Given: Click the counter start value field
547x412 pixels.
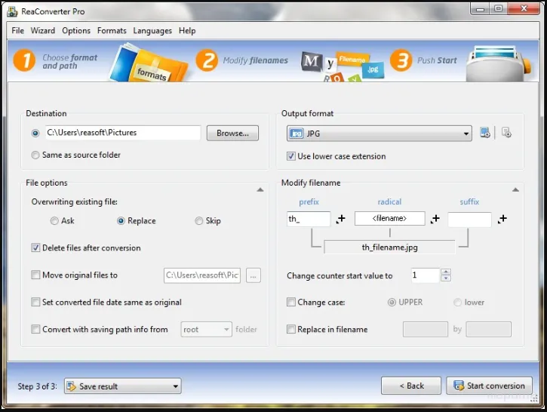Looking at the screenshot, I should (x=426, y=275).
